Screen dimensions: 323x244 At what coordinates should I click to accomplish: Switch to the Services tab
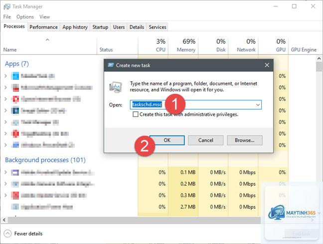[158, 27]
